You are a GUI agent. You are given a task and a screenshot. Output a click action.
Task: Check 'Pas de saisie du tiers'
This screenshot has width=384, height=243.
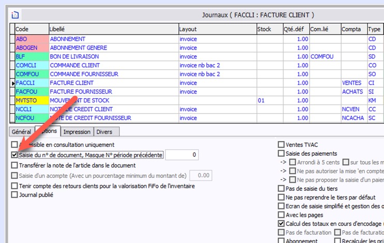click(x=281, y=188)
